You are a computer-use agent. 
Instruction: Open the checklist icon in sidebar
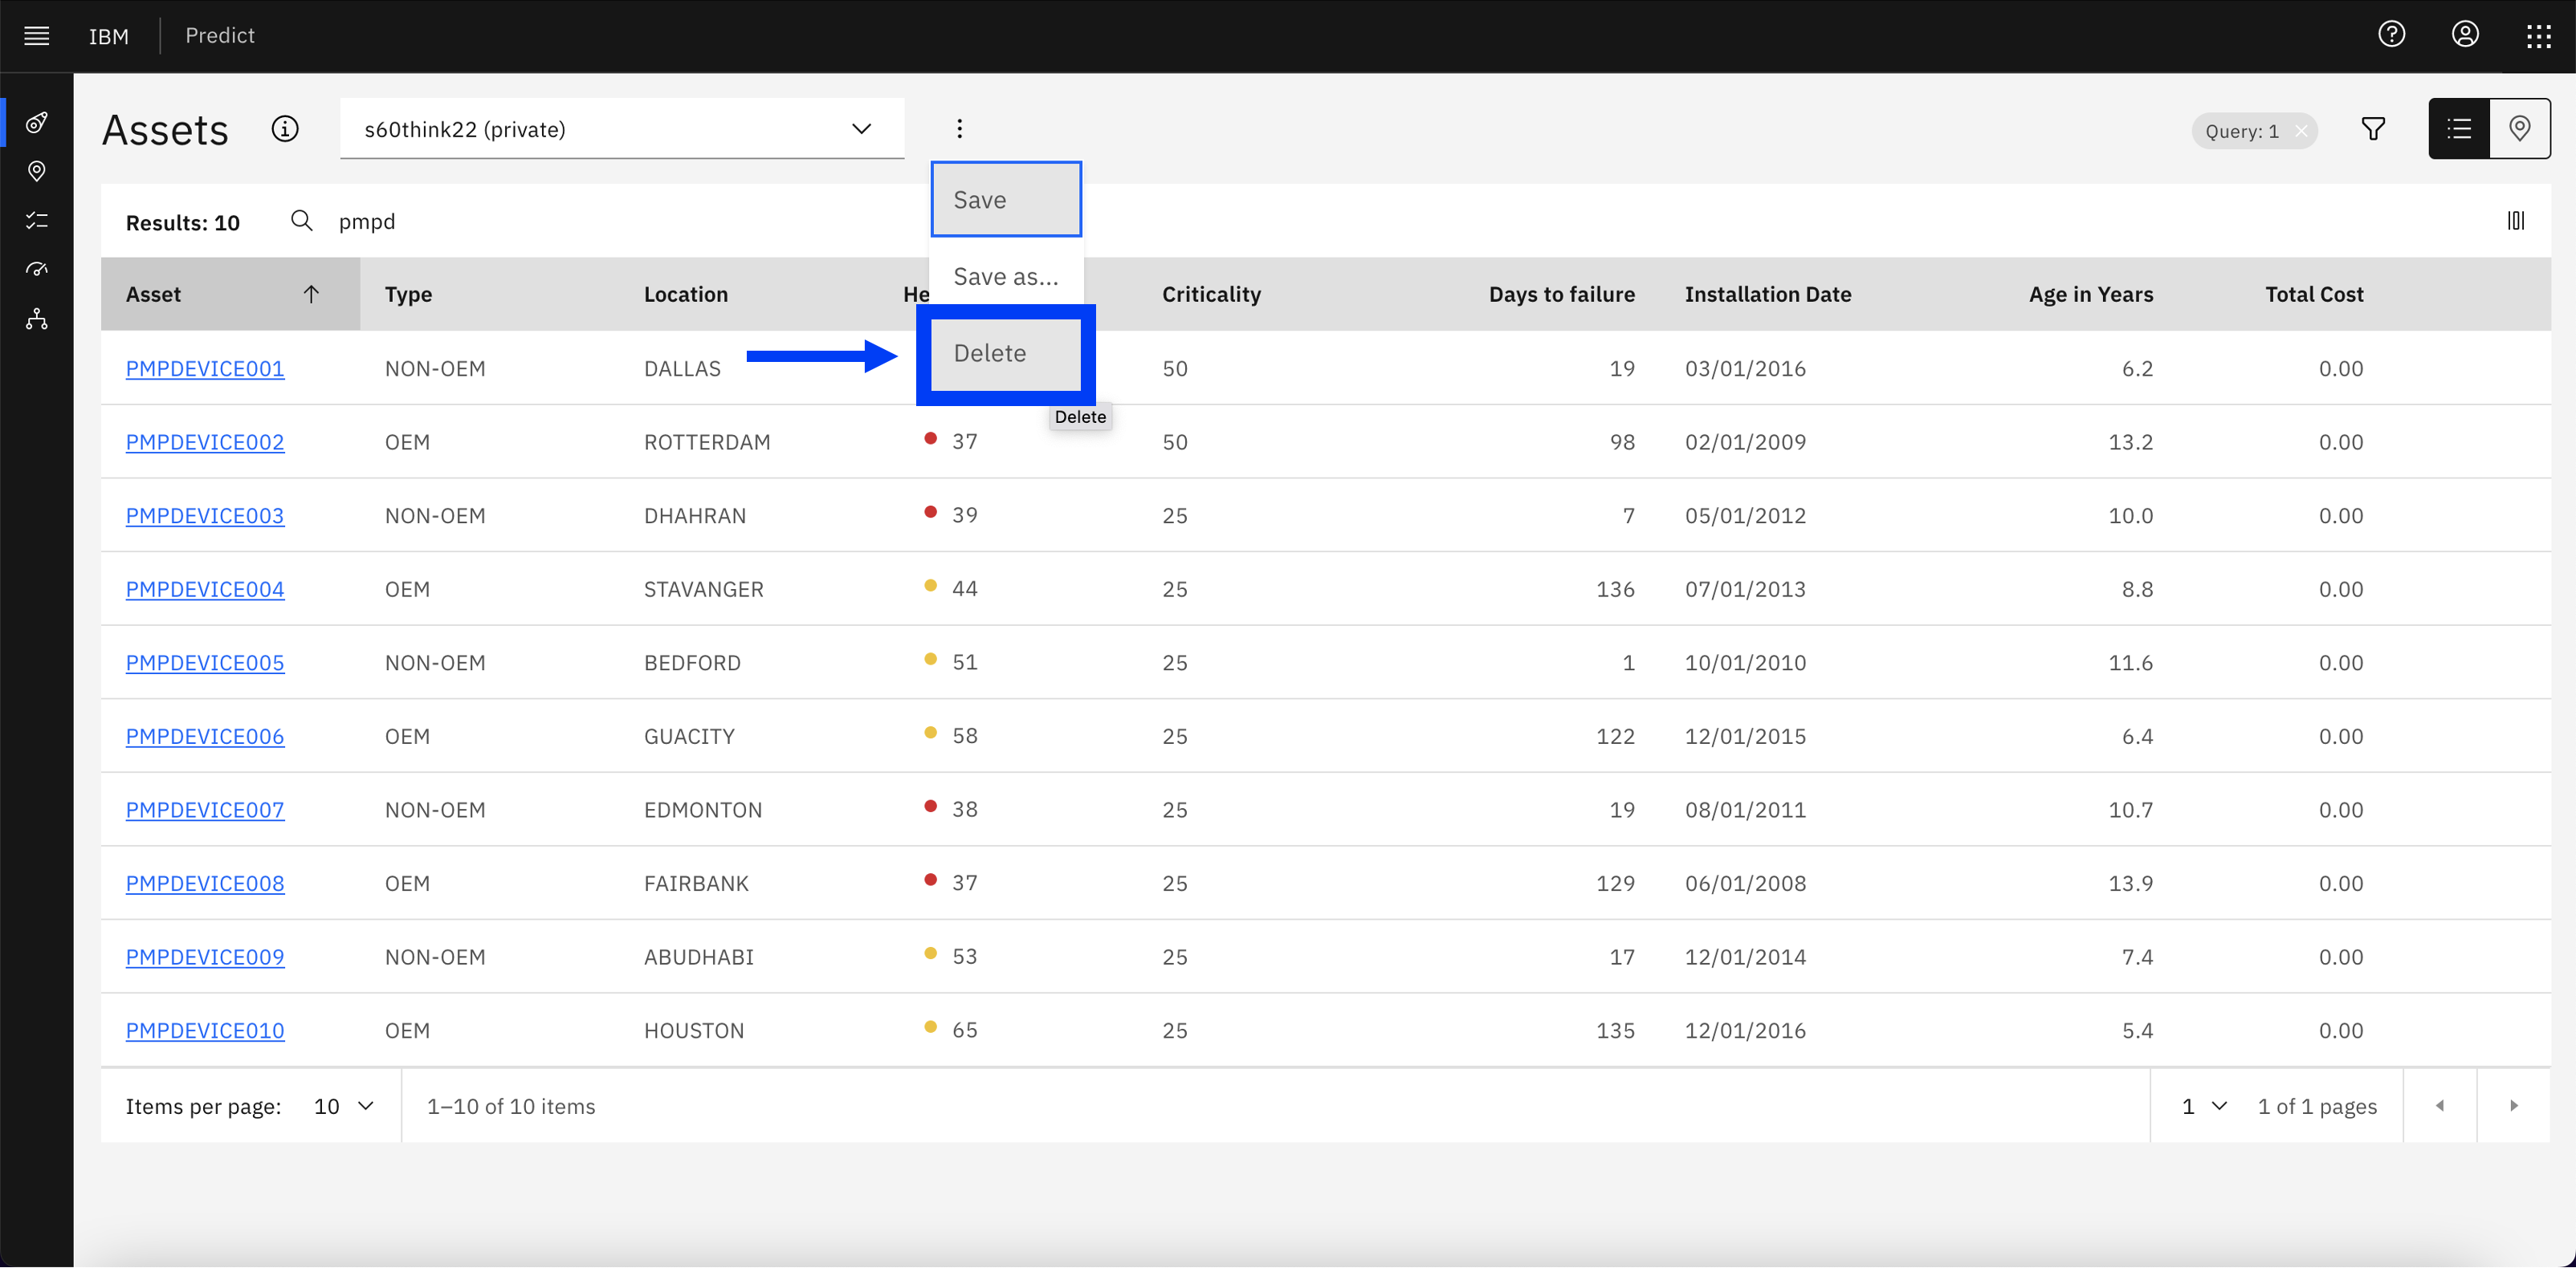(x=37, y=221)
